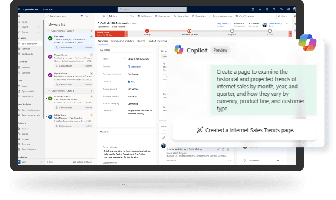
Task: Click the Alex Baker contact link
Action: pyautogui.click(x=136, y=66)
